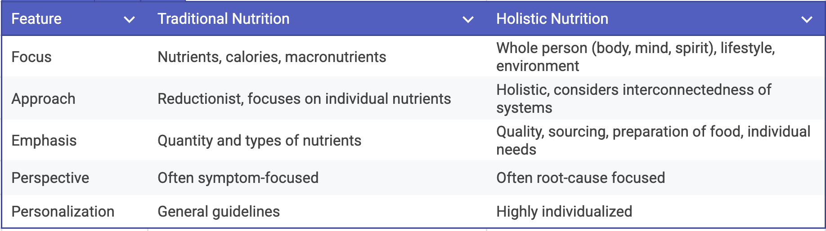The height and width of the screenshot is (231, 826).
Task: Select the "Reductionist, focuses on individual nutrients" cell
Action: coord(304,99)
